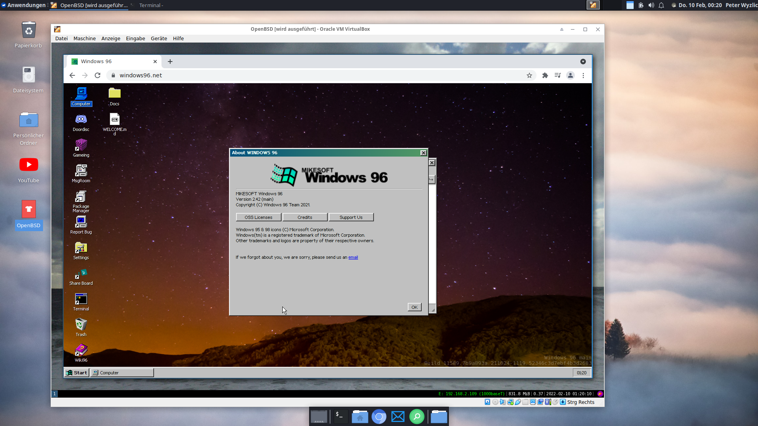
Task: Go back in the browser
Action: coord(72,75)
